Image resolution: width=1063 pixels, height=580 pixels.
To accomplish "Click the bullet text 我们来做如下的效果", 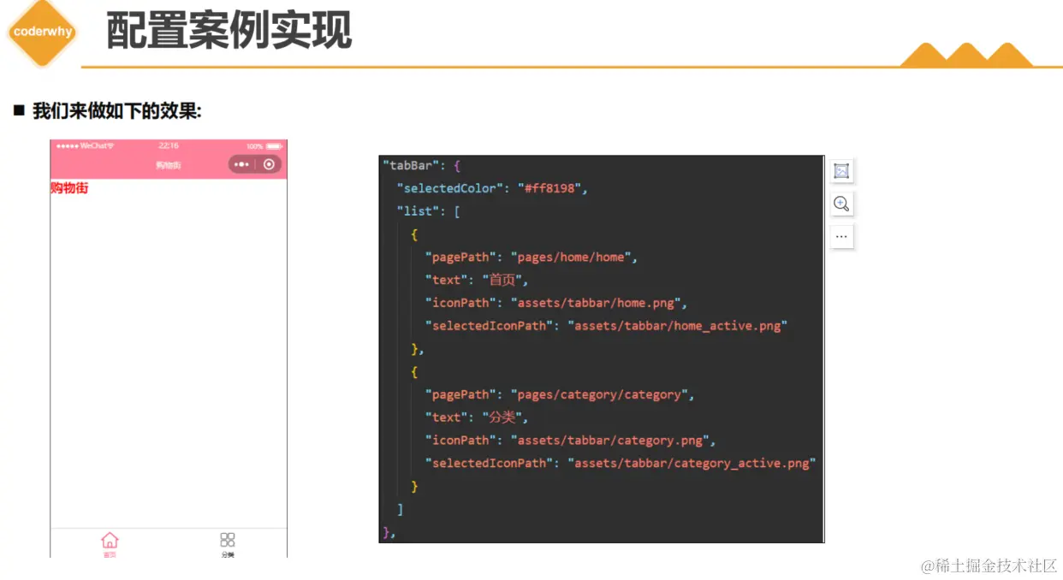I will coord(116,111).
